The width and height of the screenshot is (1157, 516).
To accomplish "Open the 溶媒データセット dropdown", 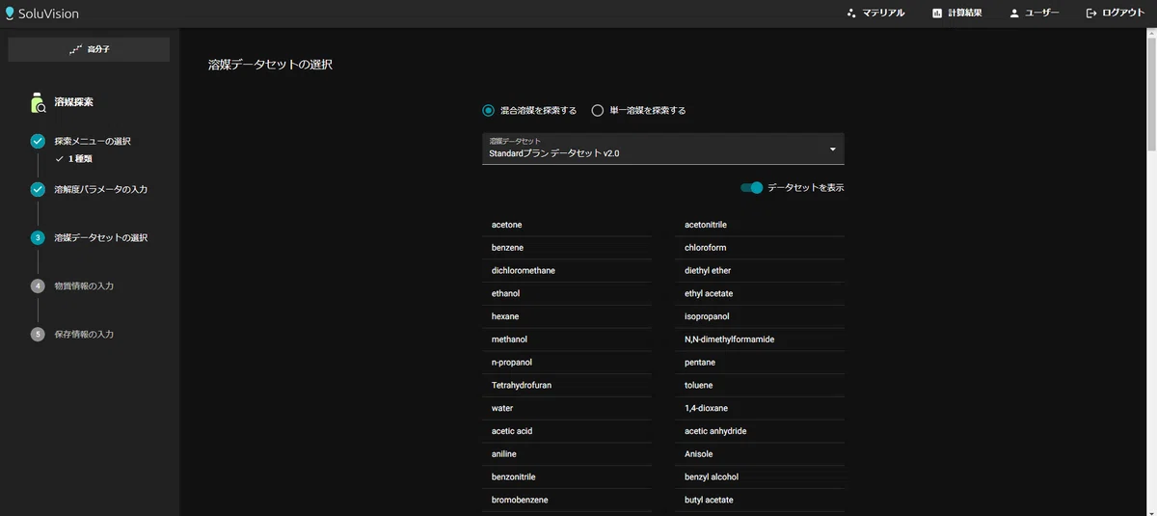I will point(656,149).
